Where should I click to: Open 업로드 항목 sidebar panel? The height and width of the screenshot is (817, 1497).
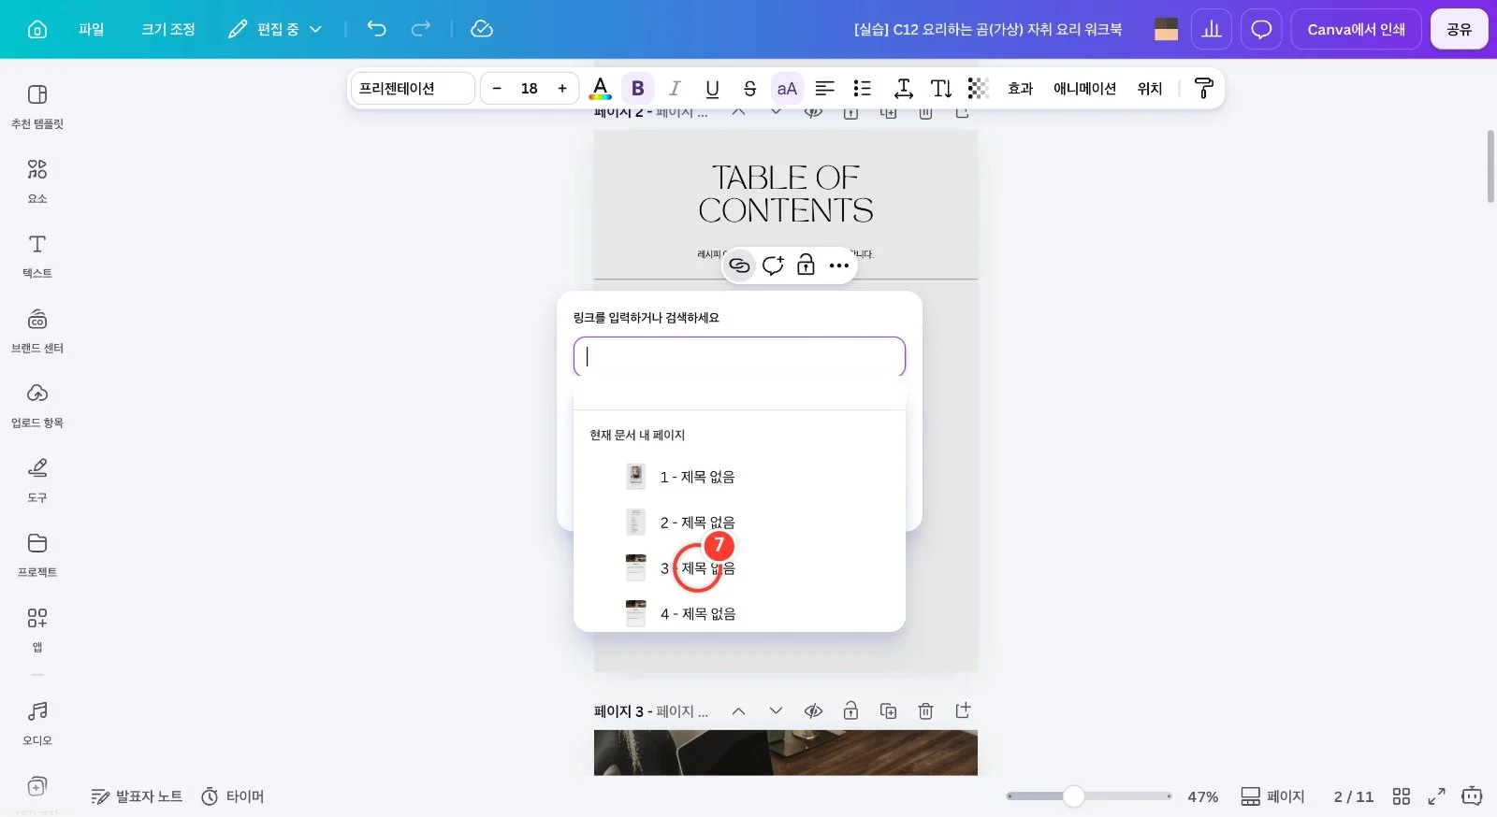(37, 405)
